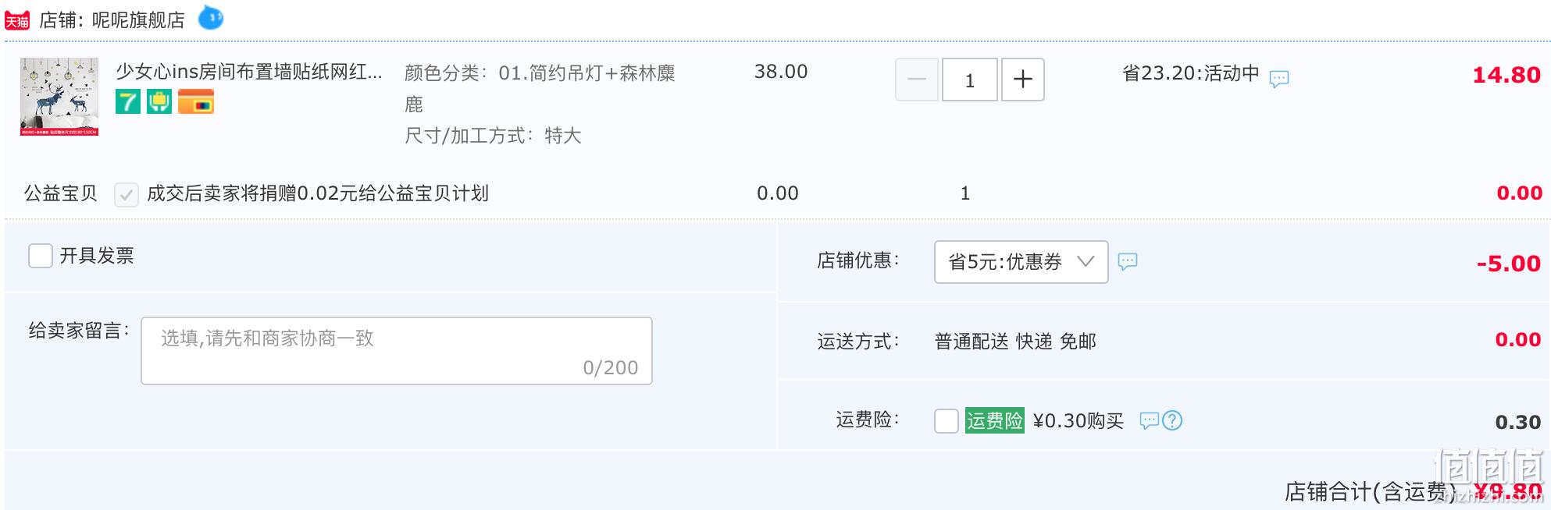This screenshot has height=510, width=1551.
Task: Enable the 运费险 shipping insurance checkbox
Action: (946, 421)
